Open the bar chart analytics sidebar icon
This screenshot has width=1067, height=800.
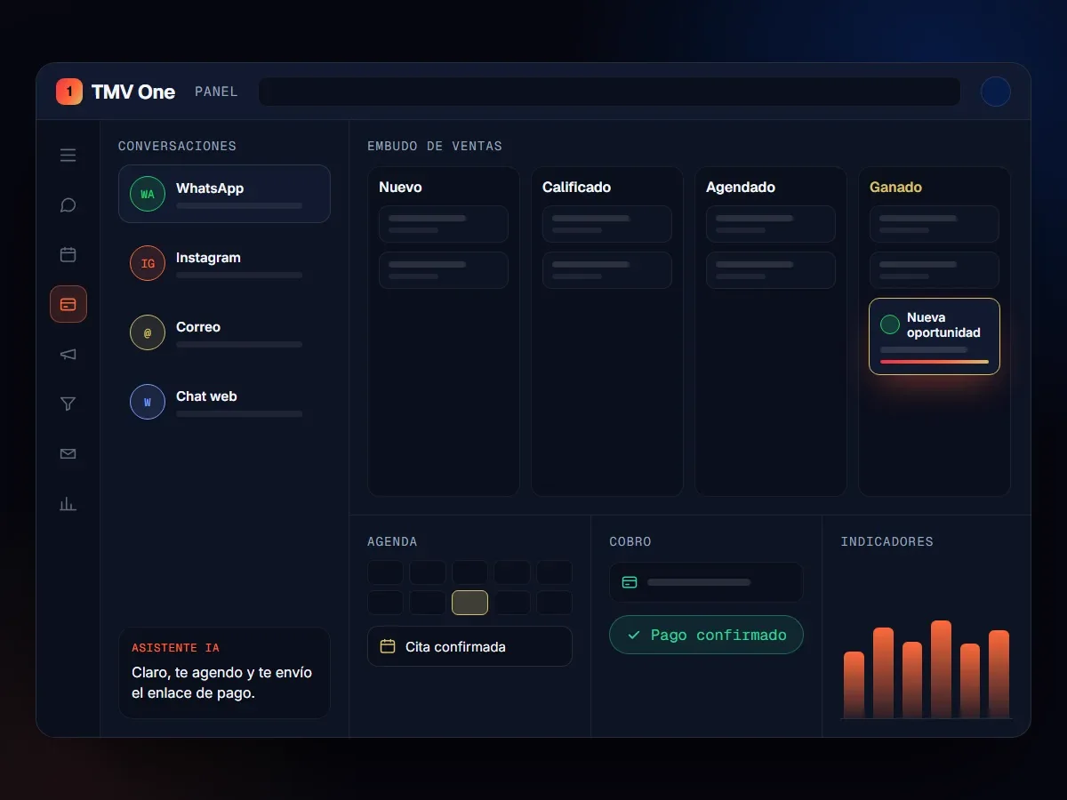coord(68,504)
